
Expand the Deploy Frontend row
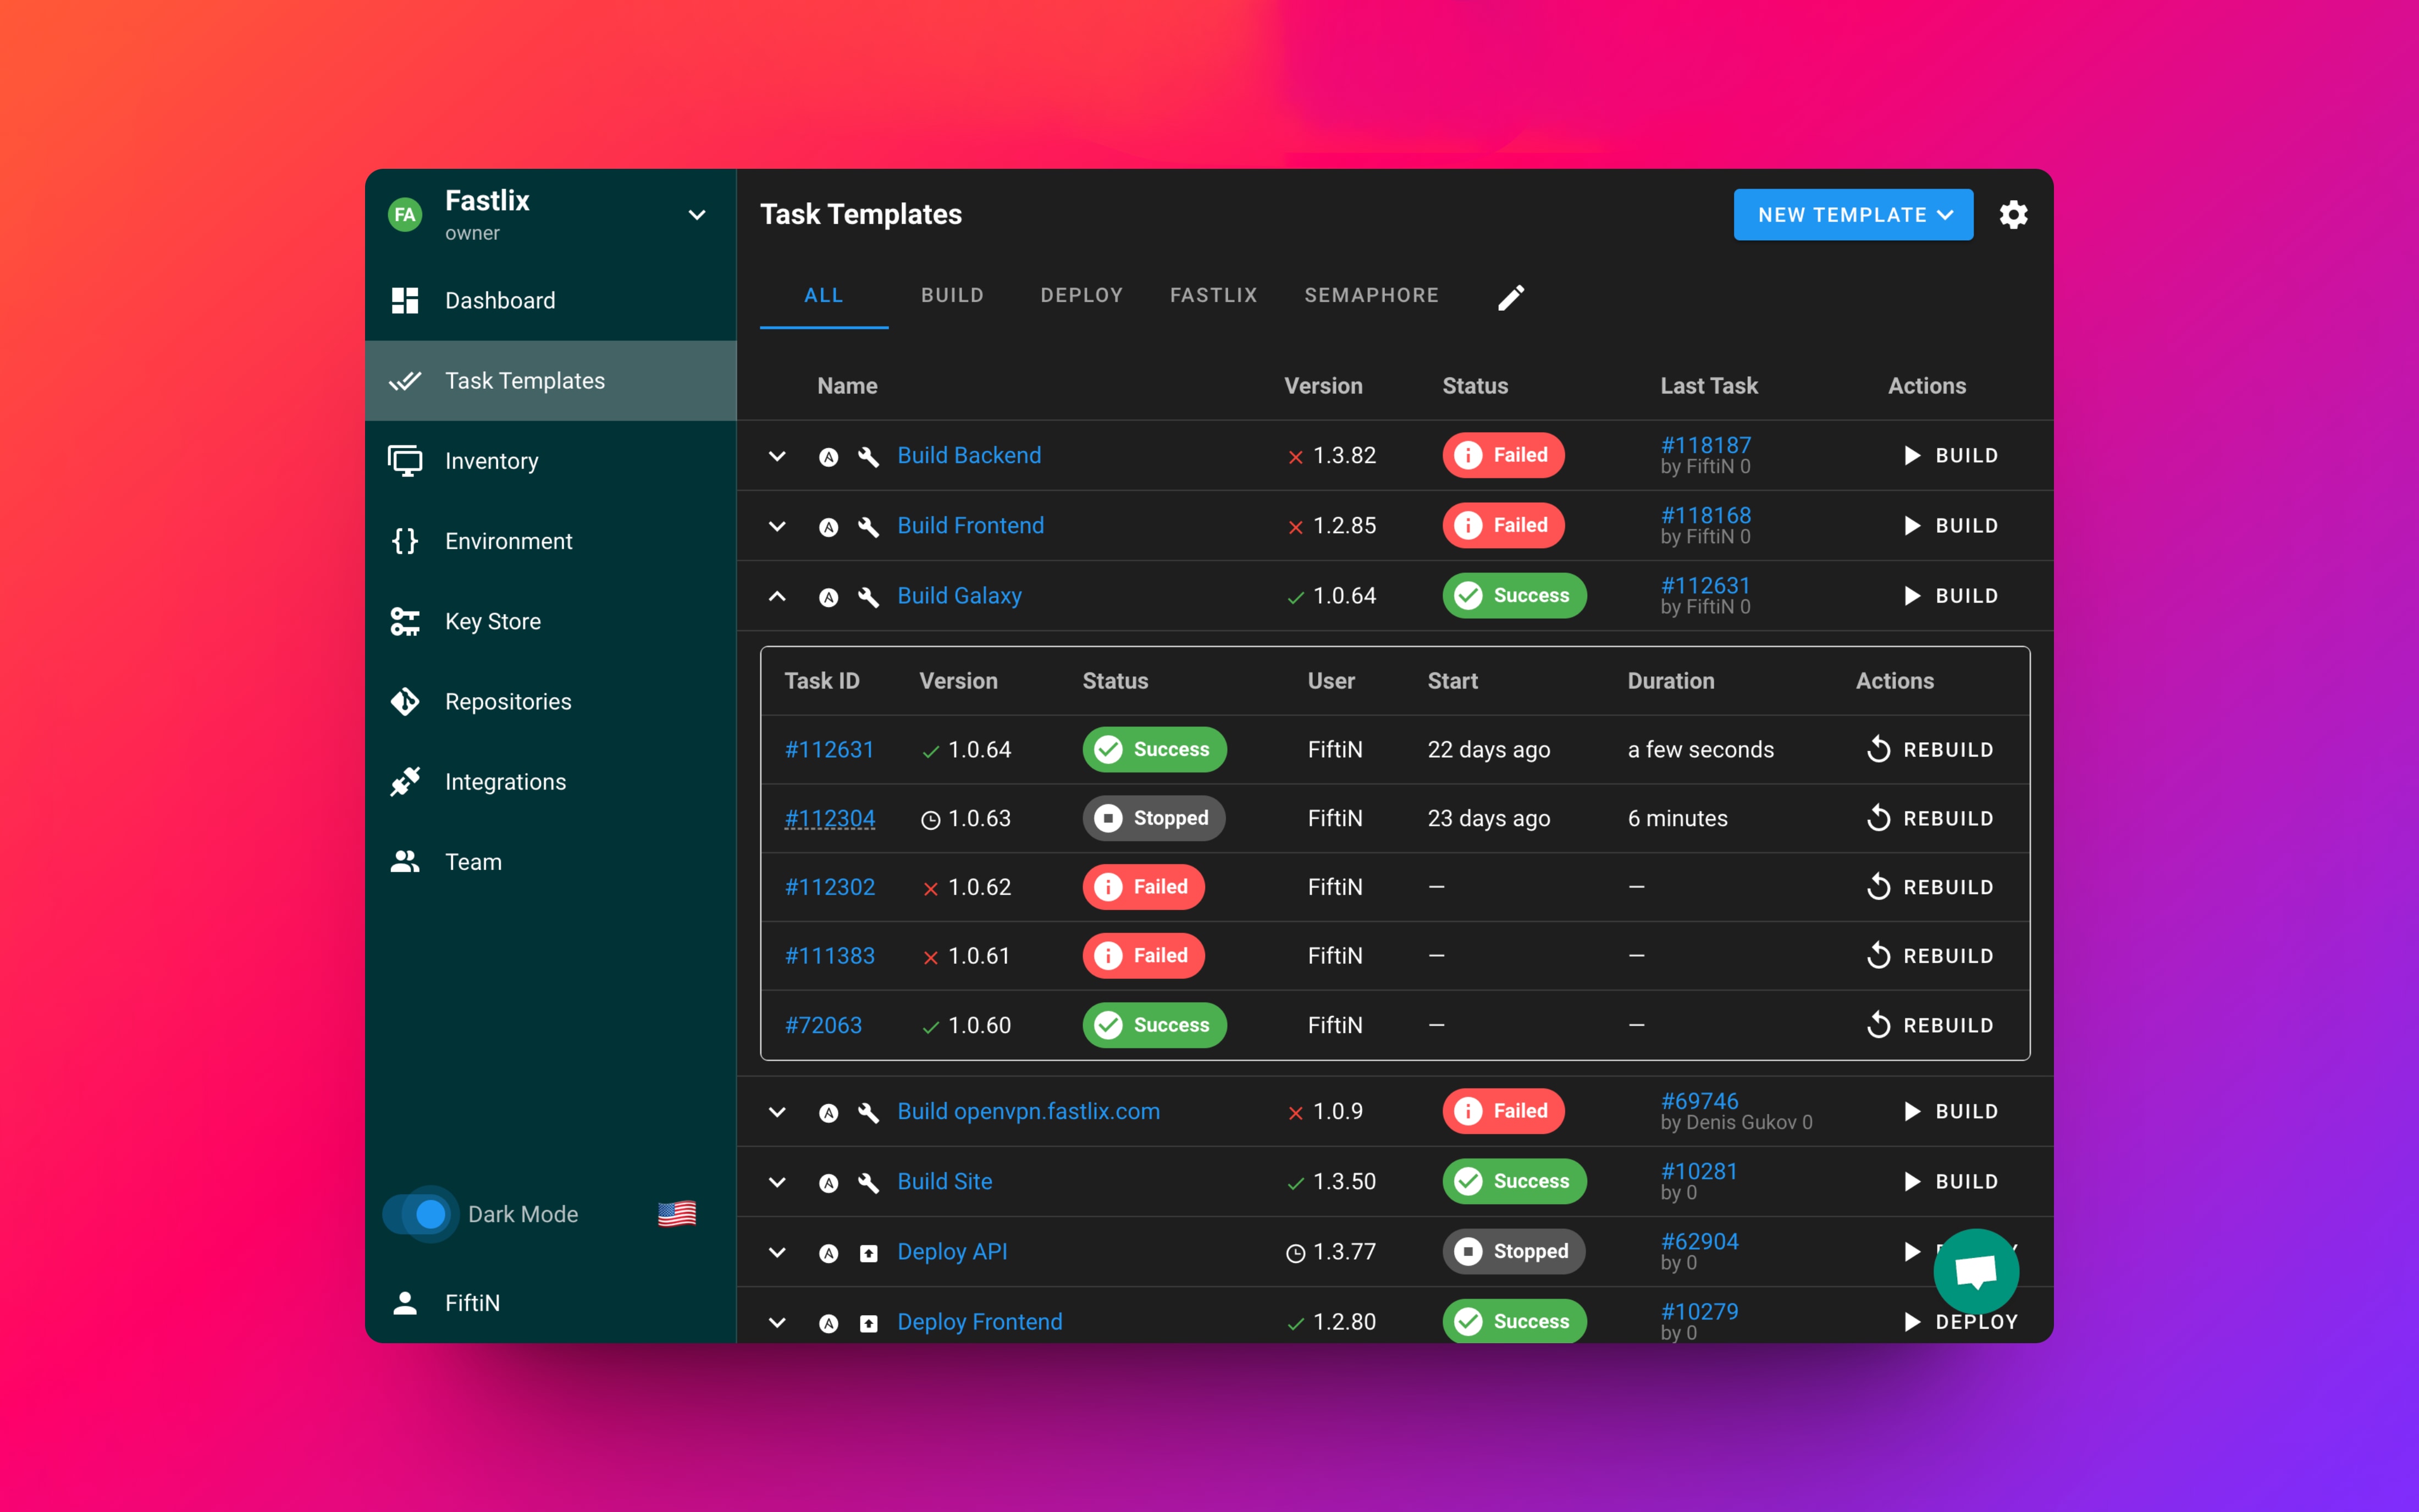pyautogui.click(x=777, y=1322)
